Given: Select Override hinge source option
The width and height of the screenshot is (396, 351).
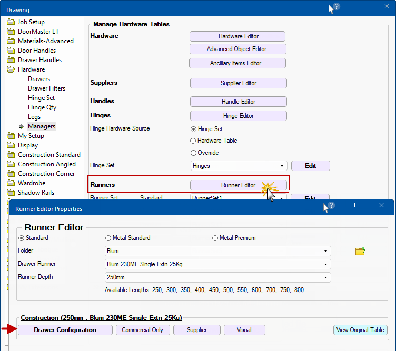Looking at the screenshot, I should tap(193, 153).
